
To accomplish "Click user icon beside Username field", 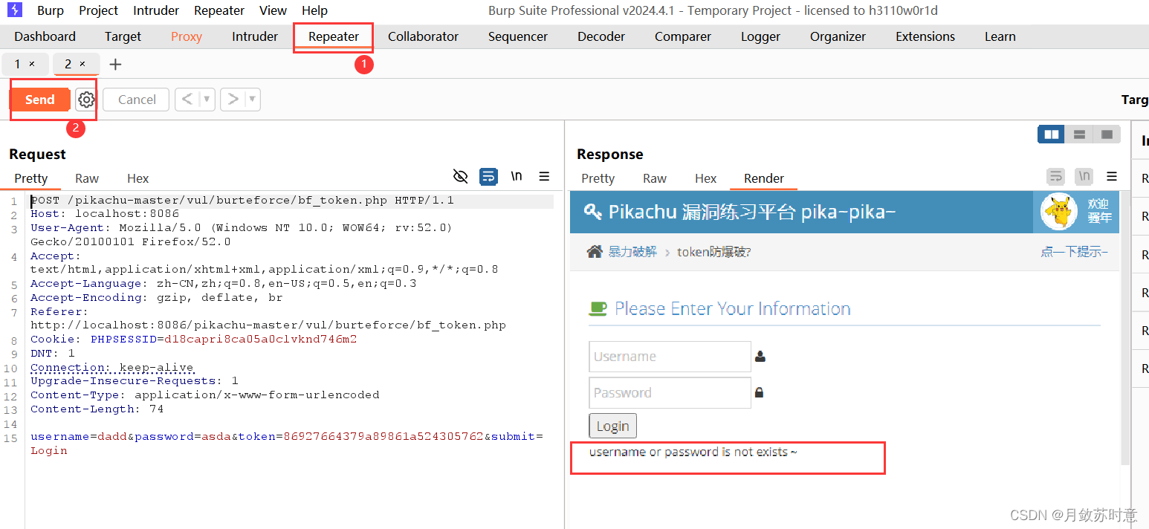I will (760, 357).
